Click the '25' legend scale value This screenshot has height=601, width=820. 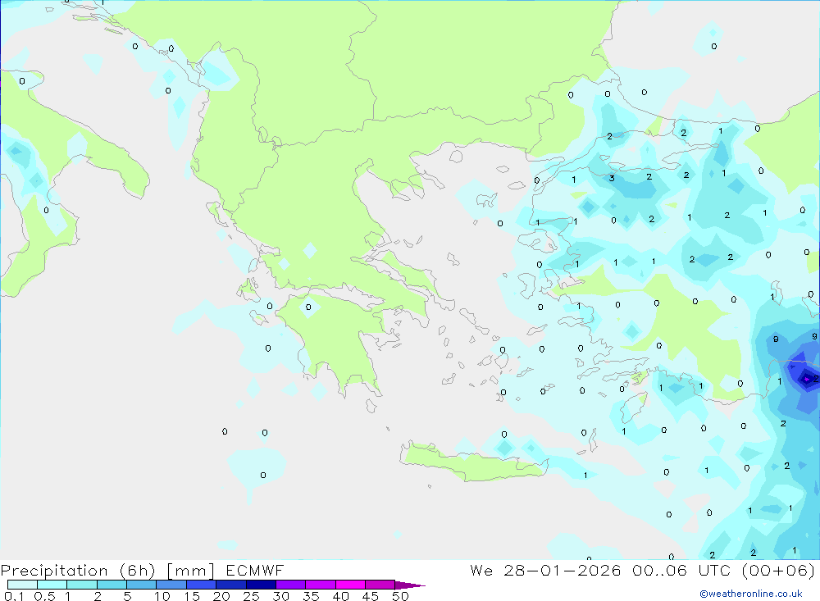coord(252,596)
